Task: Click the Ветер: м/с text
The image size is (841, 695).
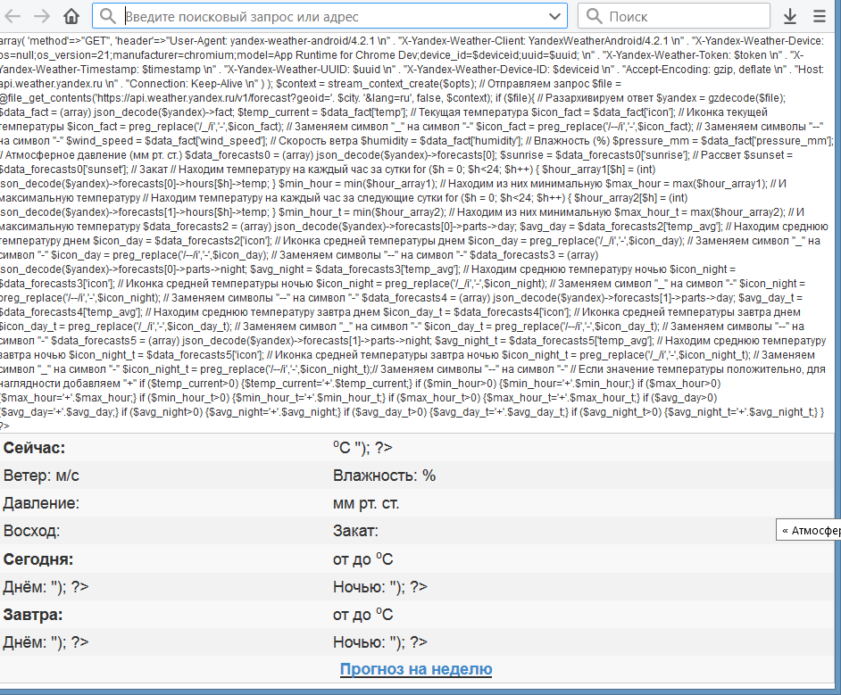Action: pyautogui.click(x=41, y=476)
